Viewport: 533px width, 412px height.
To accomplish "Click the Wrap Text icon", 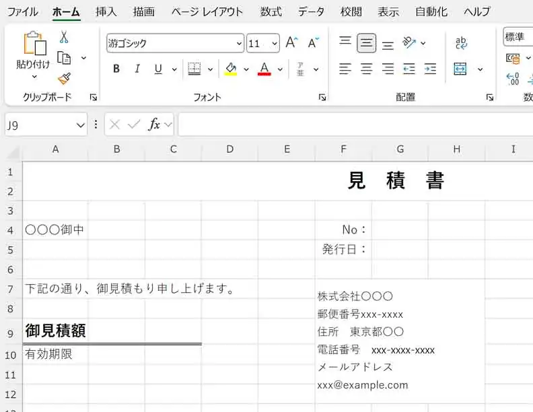I will pos(461,43).
